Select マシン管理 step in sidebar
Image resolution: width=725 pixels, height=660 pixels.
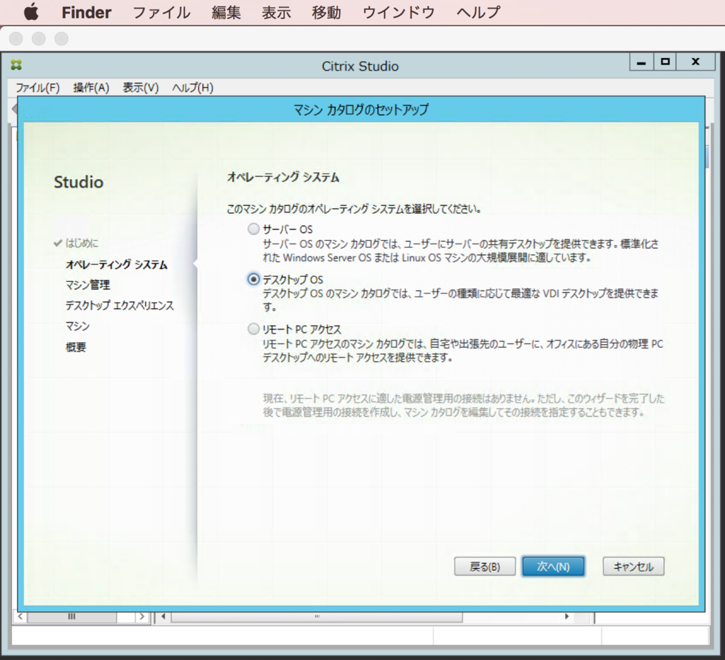point(87,285)
